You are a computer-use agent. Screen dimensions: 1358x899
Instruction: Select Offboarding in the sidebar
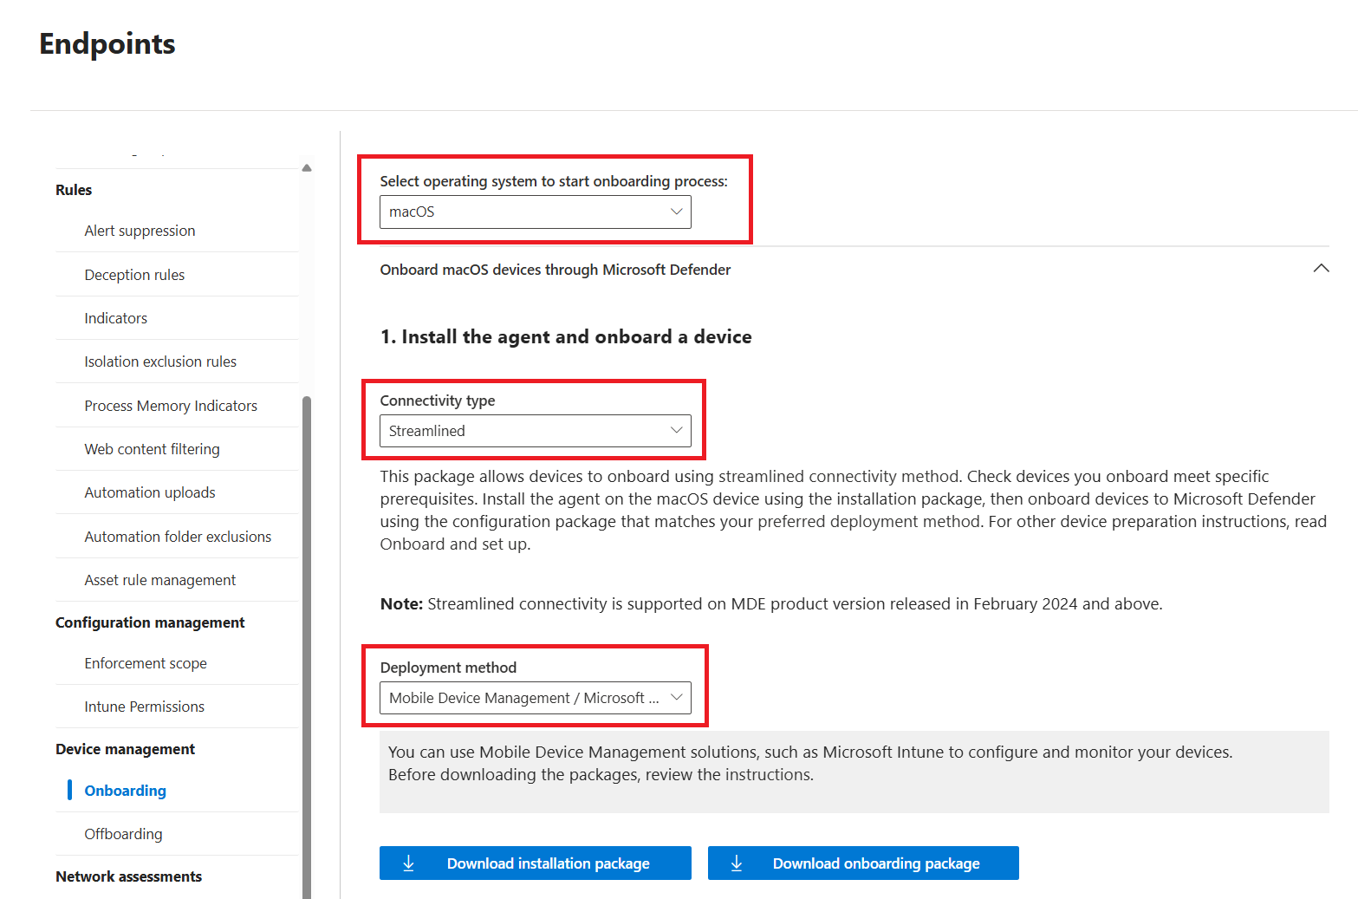(x=123, y=833)
